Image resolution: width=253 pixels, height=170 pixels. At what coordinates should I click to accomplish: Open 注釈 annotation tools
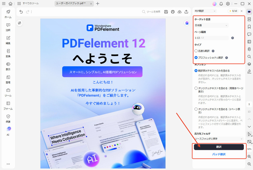pyautogui.click(x=8, y=27)
